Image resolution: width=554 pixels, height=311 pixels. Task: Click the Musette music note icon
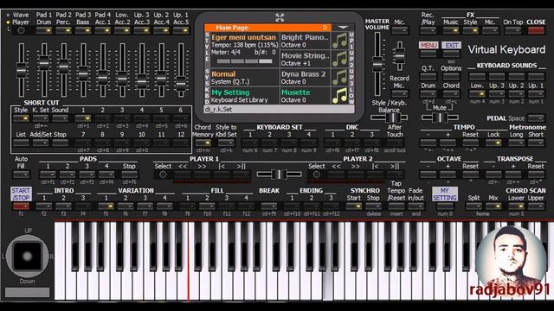pos(339,96)
